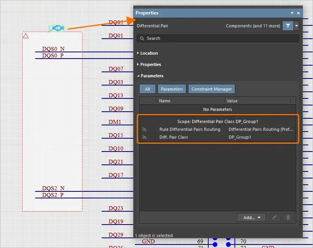The image size is (313, 248).
Task: Click pin number 70
Action: tap(243, 241)
